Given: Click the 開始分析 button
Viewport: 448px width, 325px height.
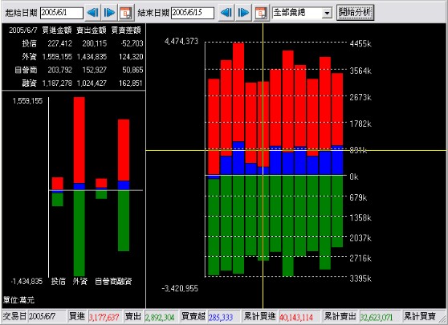Looking at the screenshot, I should pos(355,12).
